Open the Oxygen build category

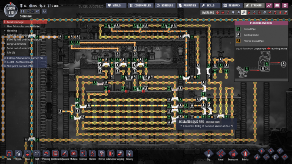[18, 155]
